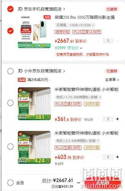
Task: Open 优惠券 for 小米京东自营旗舰店
Action: pyautogui.click(x=112, y=71)
